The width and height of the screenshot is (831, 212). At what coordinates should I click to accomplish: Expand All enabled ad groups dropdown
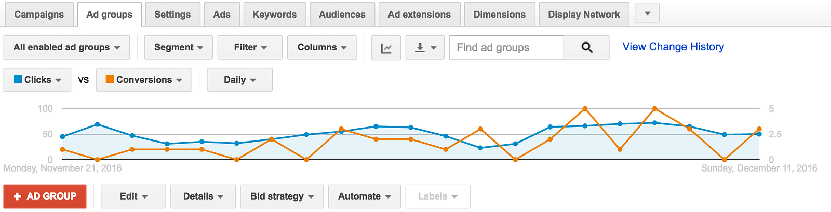tap(67, 48)
